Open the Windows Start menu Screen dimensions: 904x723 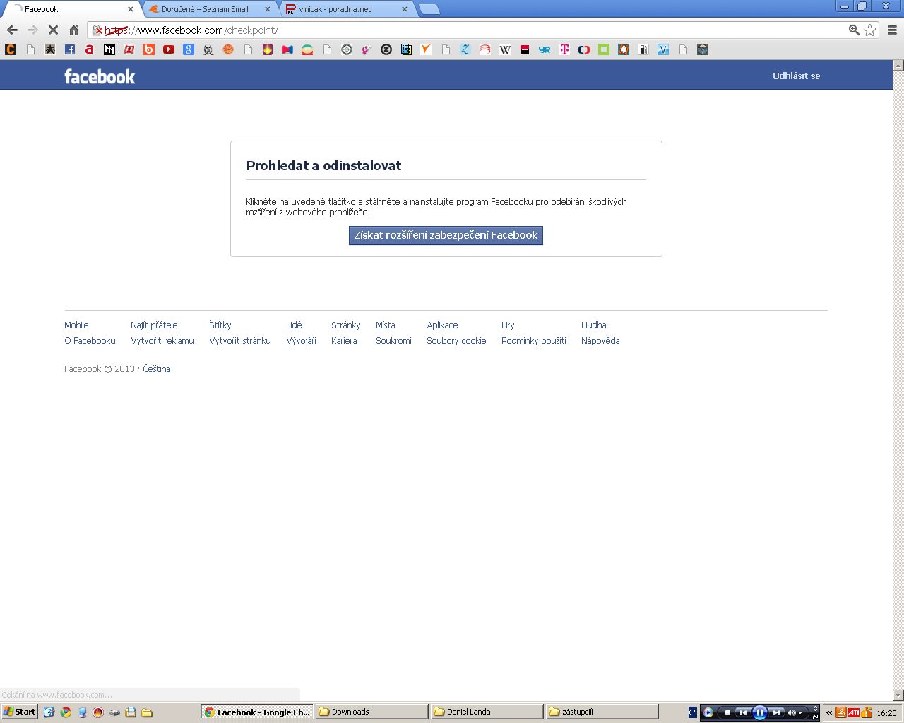point(20,712)
